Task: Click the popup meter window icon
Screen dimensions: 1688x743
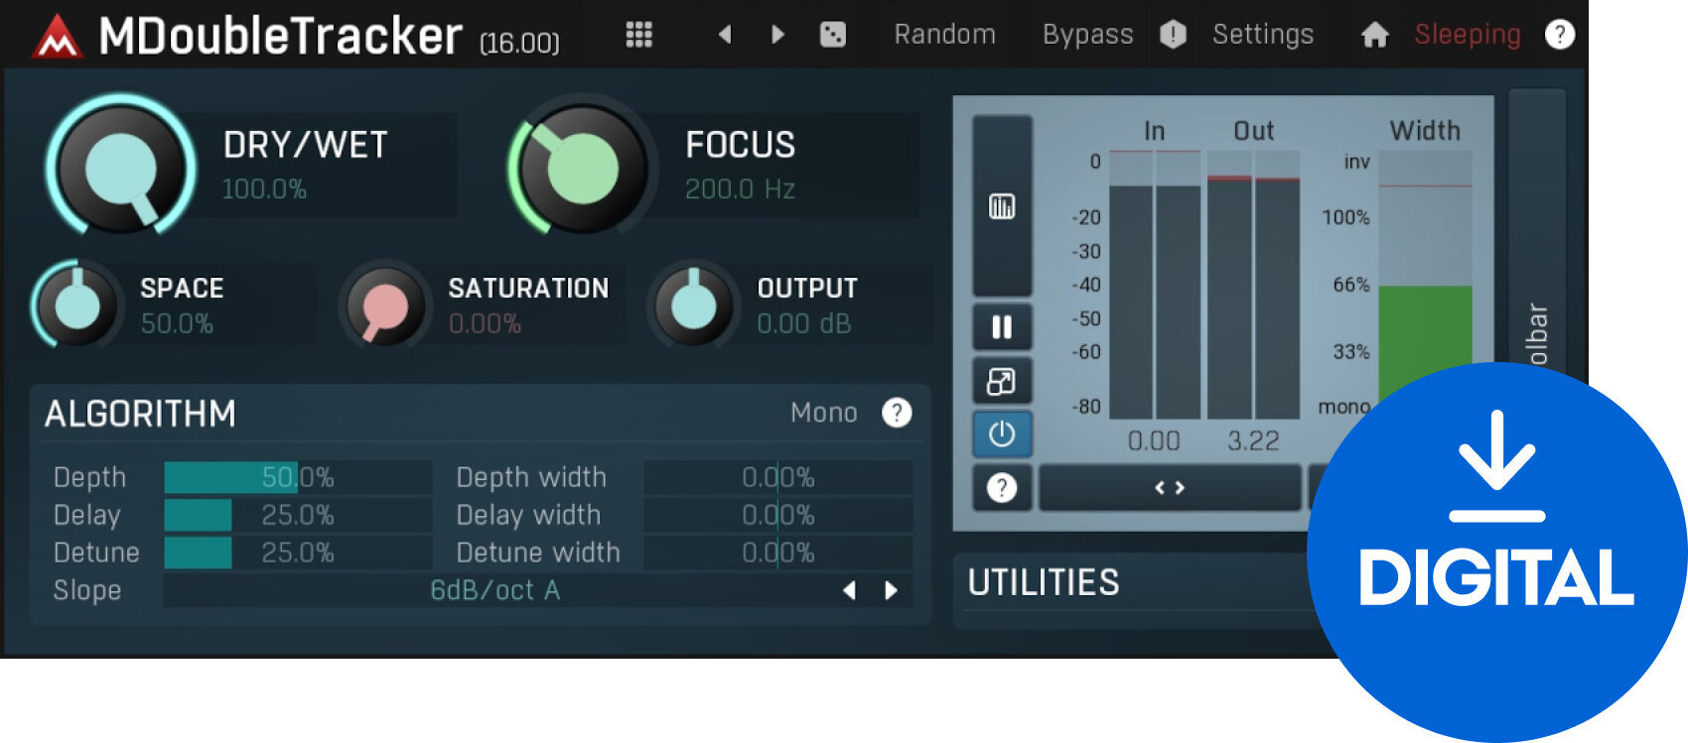Action: [1002, 381]
